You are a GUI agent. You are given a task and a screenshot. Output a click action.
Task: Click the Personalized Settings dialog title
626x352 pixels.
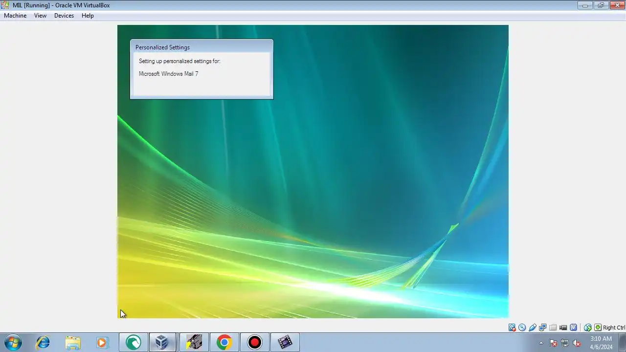pyautogui.click(x=162, y=47)
